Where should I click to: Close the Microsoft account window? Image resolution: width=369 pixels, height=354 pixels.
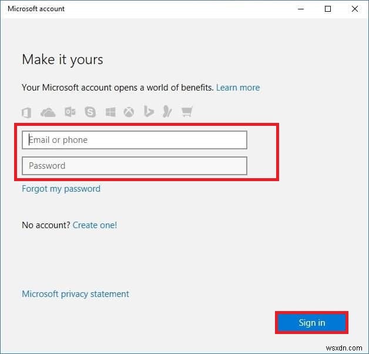(x=355, y=9)
